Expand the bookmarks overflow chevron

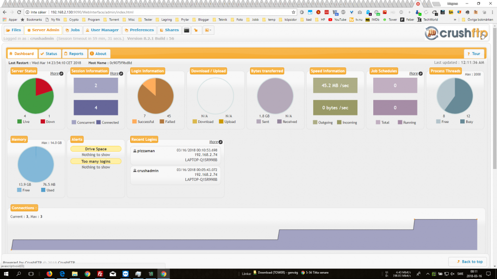[x=455, y=20]
